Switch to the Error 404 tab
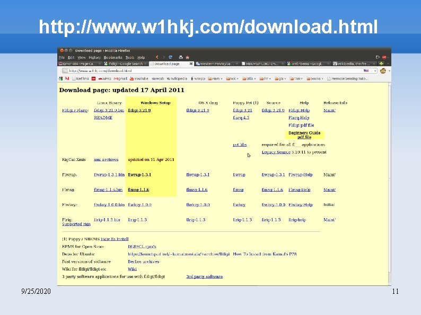Screen dimensions: 421x315 [80, 64]
